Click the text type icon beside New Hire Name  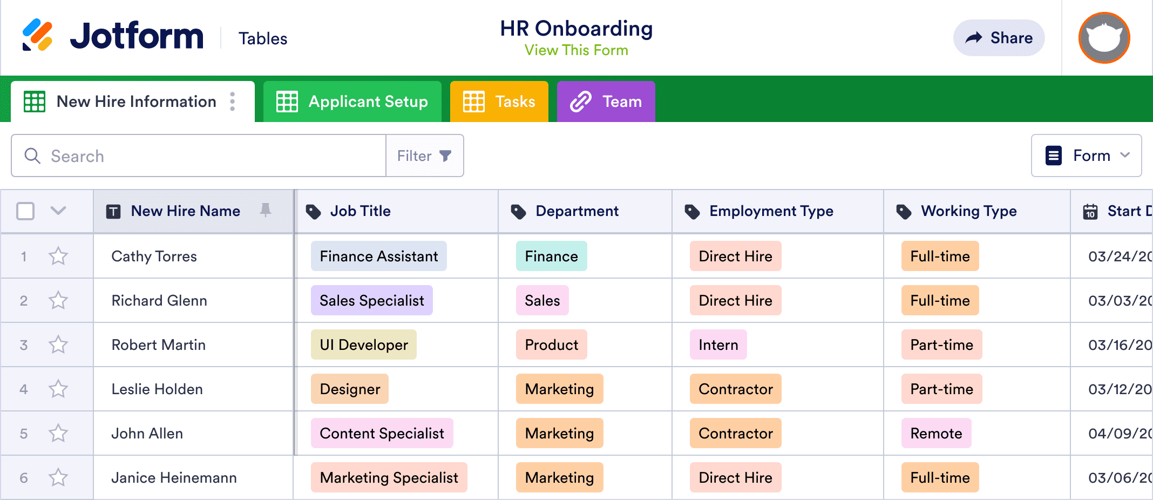(113, 211)
